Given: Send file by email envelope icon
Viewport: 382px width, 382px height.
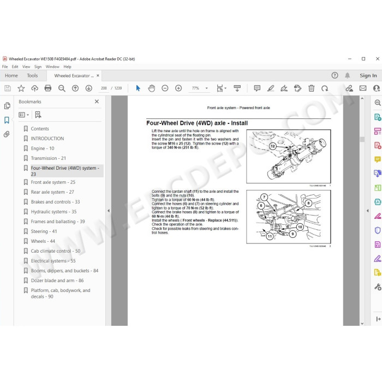Looking at the screenshot, I should click(x=363, y=88).
